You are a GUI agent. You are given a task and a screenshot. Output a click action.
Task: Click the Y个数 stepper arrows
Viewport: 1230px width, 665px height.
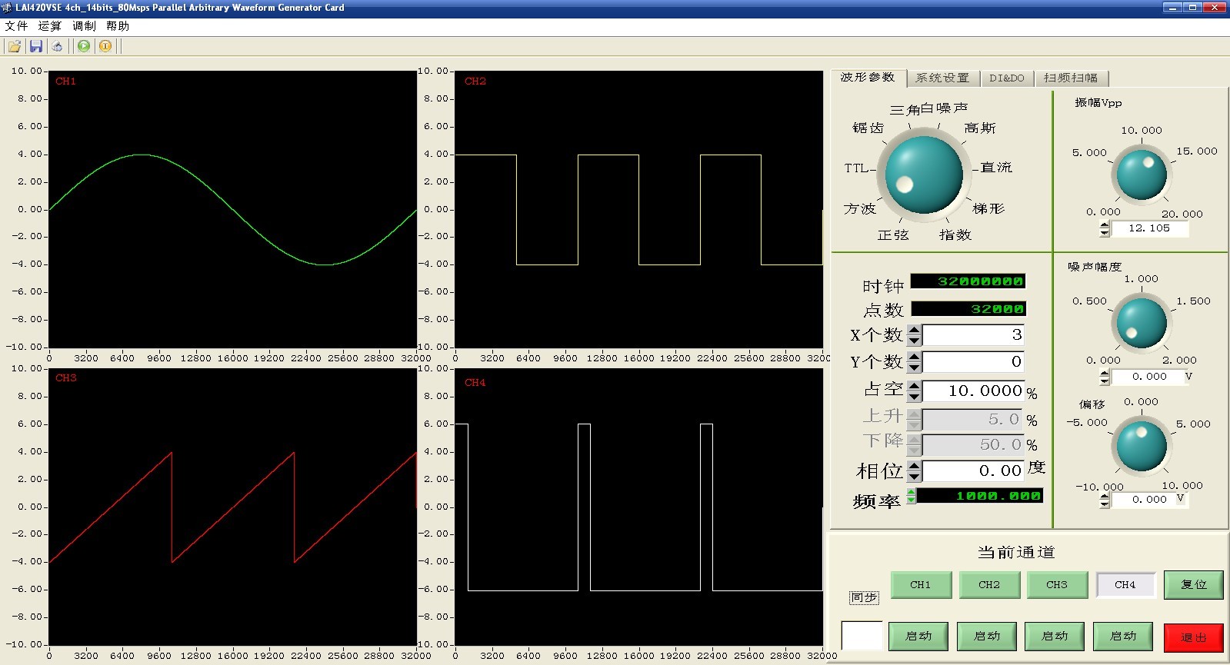click(x=914, y=362)
